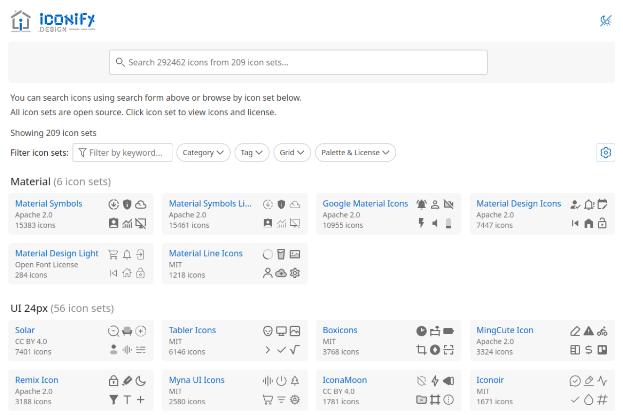This screenshot has height=415, width=623.
Task: Click the search box for 292462 icons
Action: [298, 62]
